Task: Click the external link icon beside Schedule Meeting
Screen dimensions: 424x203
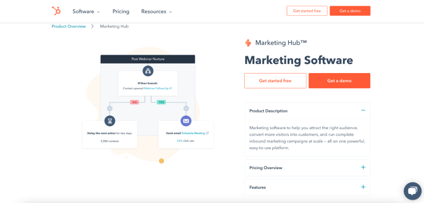Action: point(207,133)
